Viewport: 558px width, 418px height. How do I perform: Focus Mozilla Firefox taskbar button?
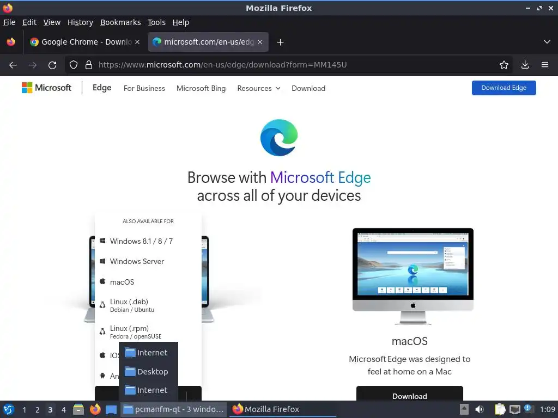click(283, 409)
